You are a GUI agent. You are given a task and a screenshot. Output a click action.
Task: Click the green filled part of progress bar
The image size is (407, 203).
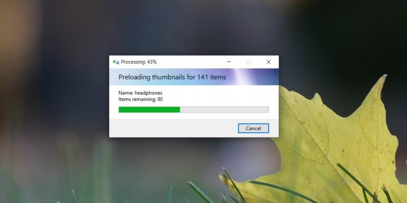click(149, 109)
